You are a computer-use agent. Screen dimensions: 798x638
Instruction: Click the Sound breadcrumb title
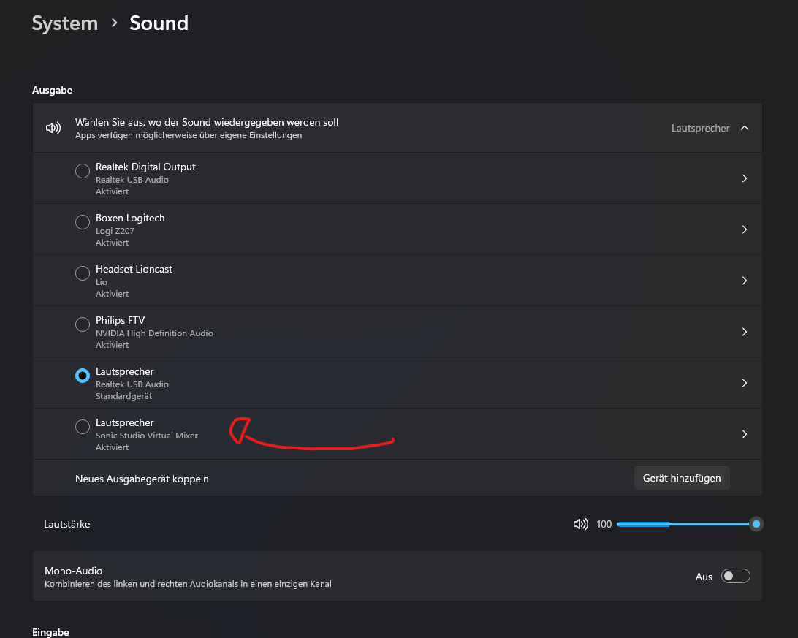click(x=159, y=23)
